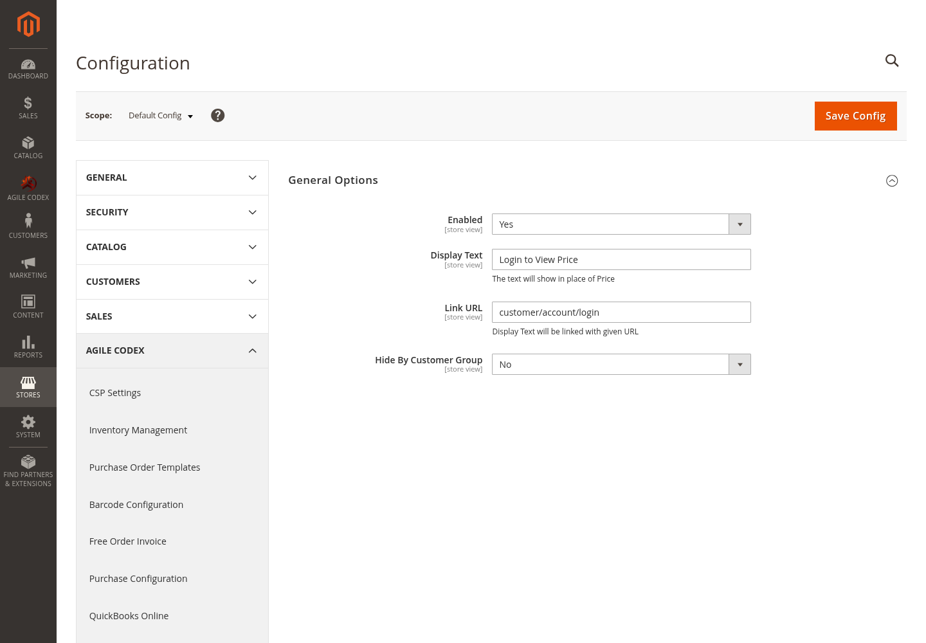
Task: Open Purchase Configuration section
Action: tap(138, 579)
